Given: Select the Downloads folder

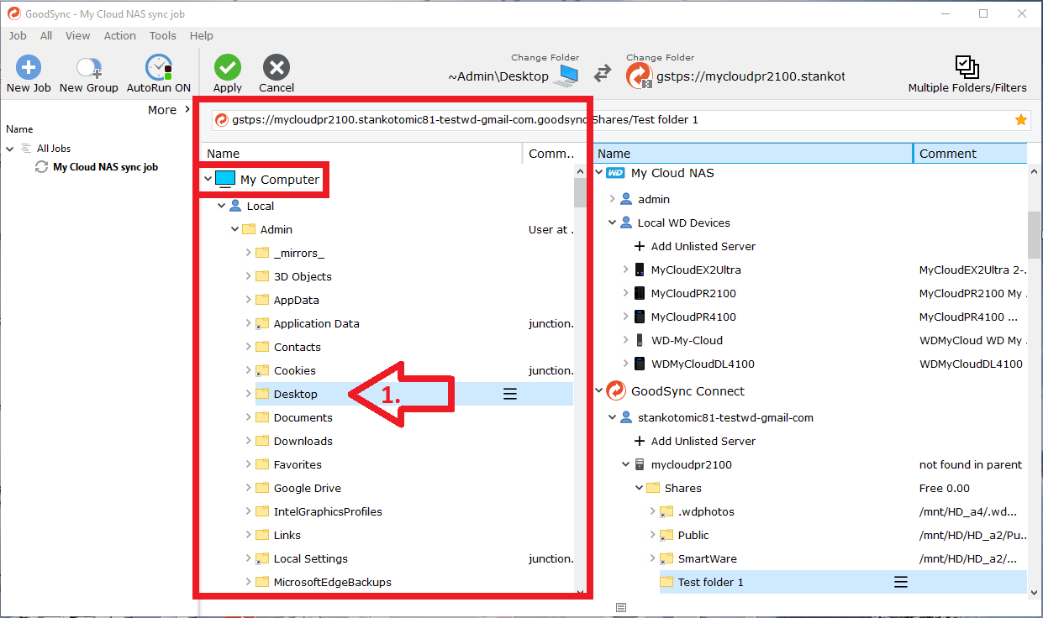Looking at the screenshot, I should pos(303,441).
